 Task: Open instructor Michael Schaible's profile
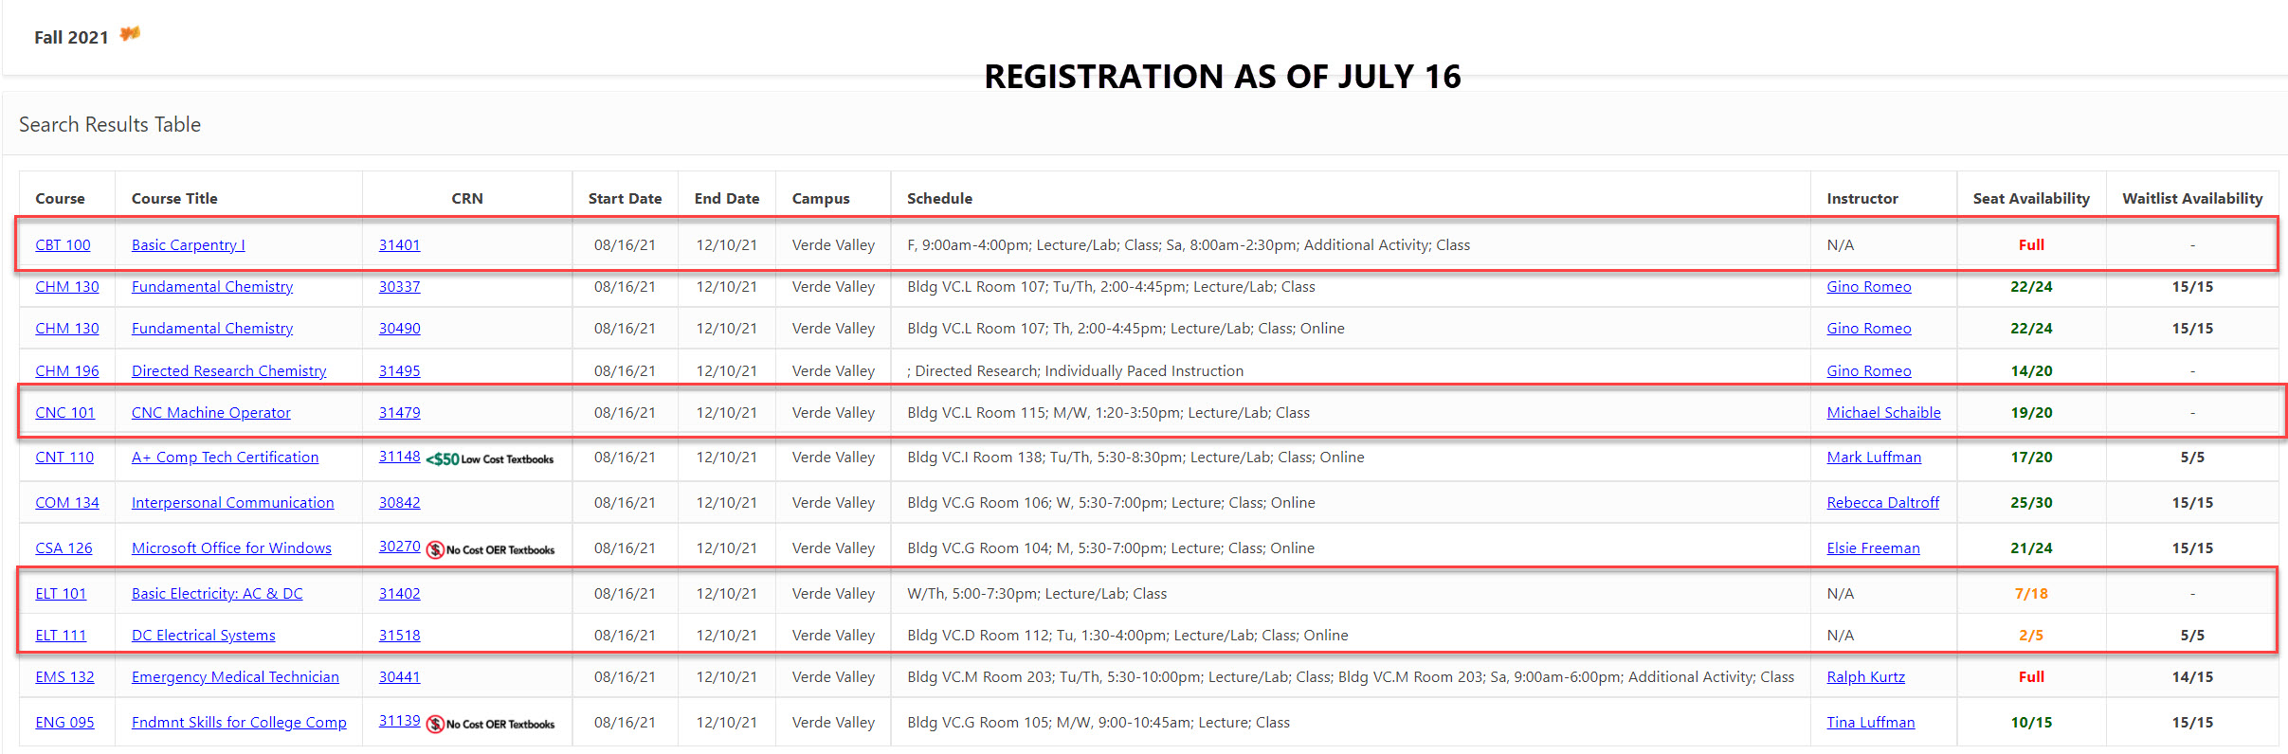[x=1882, y=412]
